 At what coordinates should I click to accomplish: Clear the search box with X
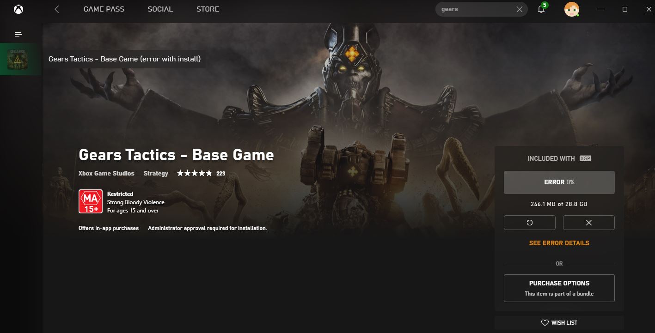click(520, 9)
